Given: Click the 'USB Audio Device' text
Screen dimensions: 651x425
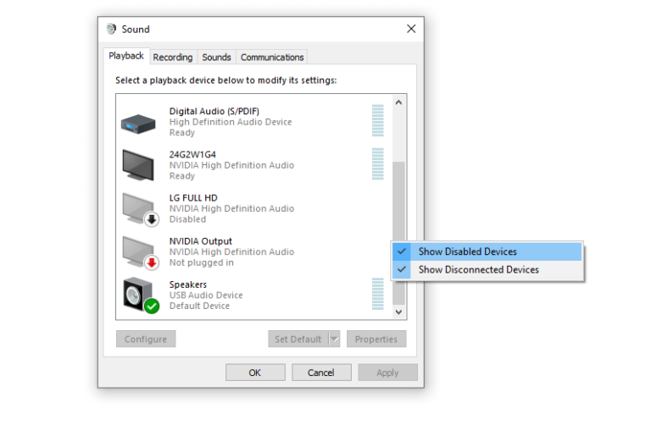Looking at the screenshot, I should 206,295.
